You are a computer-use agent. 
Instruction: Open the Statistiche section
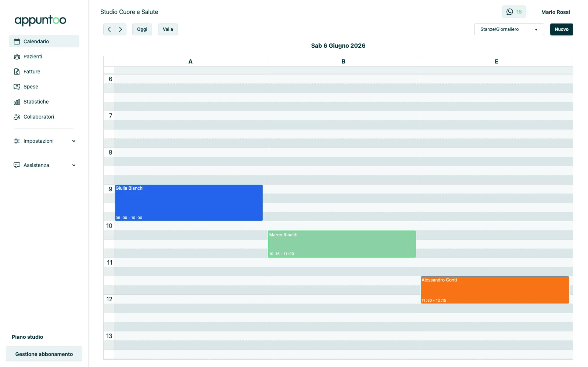click(44, 102)
